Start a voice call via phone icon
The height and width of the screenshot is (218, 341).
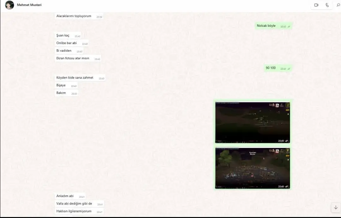(327, 5)
